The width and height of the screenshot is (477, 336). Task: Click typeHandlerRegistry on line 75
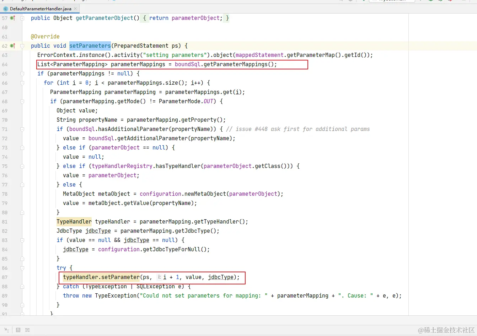tap(122, 166)
